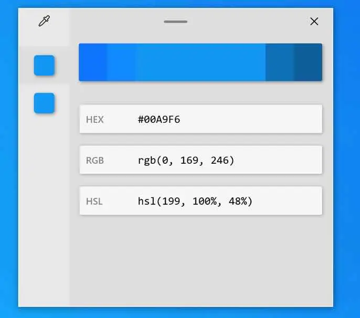Click the RGB label
Image resolution: width=360 pixels, height=318 pixels.
point(95,161)
